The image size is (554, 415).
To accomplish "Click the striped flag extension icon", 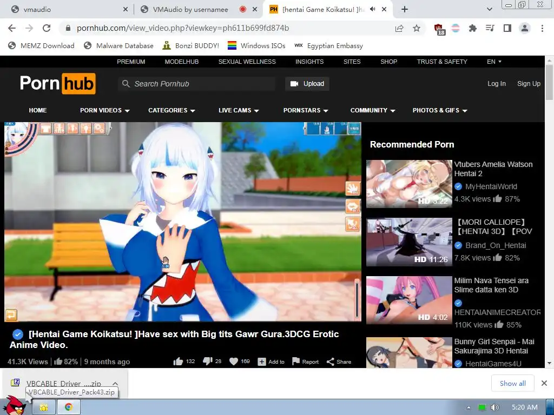I will 456,28.
